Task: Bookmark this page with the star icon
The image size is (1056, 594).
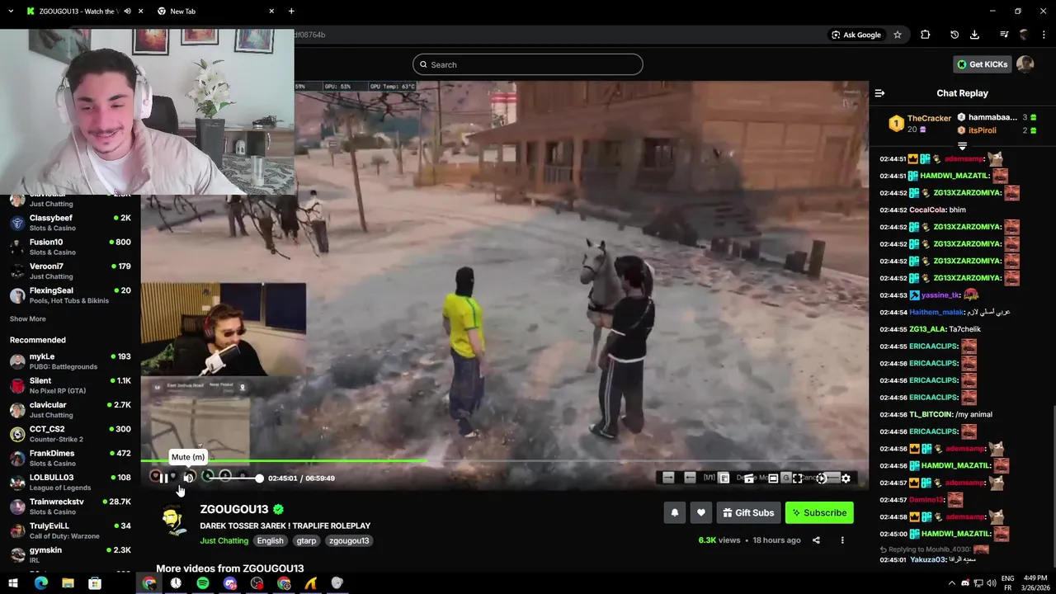Action: [x=898, y=35]
